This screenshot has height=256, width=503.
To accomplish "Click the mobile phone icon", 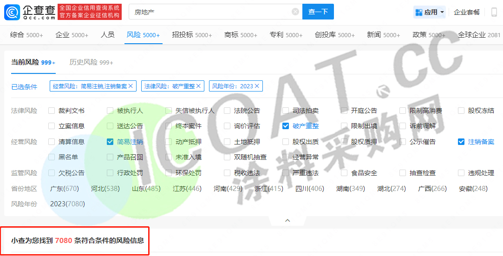I will [x=494, y=12].
